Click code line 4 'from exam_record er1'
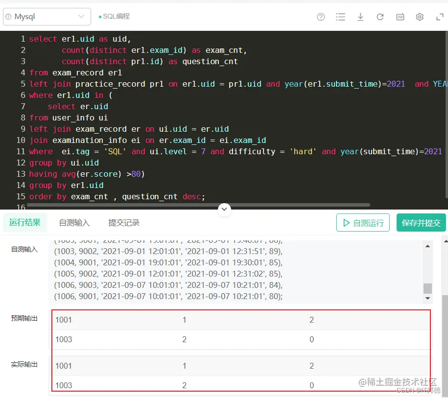 (76, 72)
